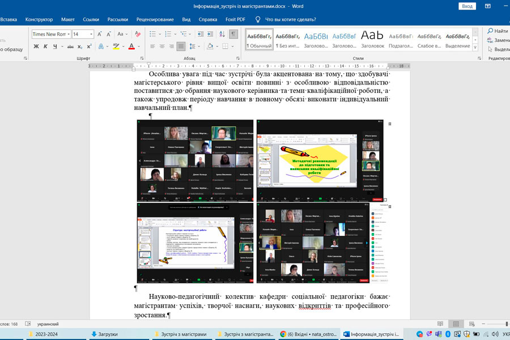Switch to the Макет ribbon tab

click(68, 19)
